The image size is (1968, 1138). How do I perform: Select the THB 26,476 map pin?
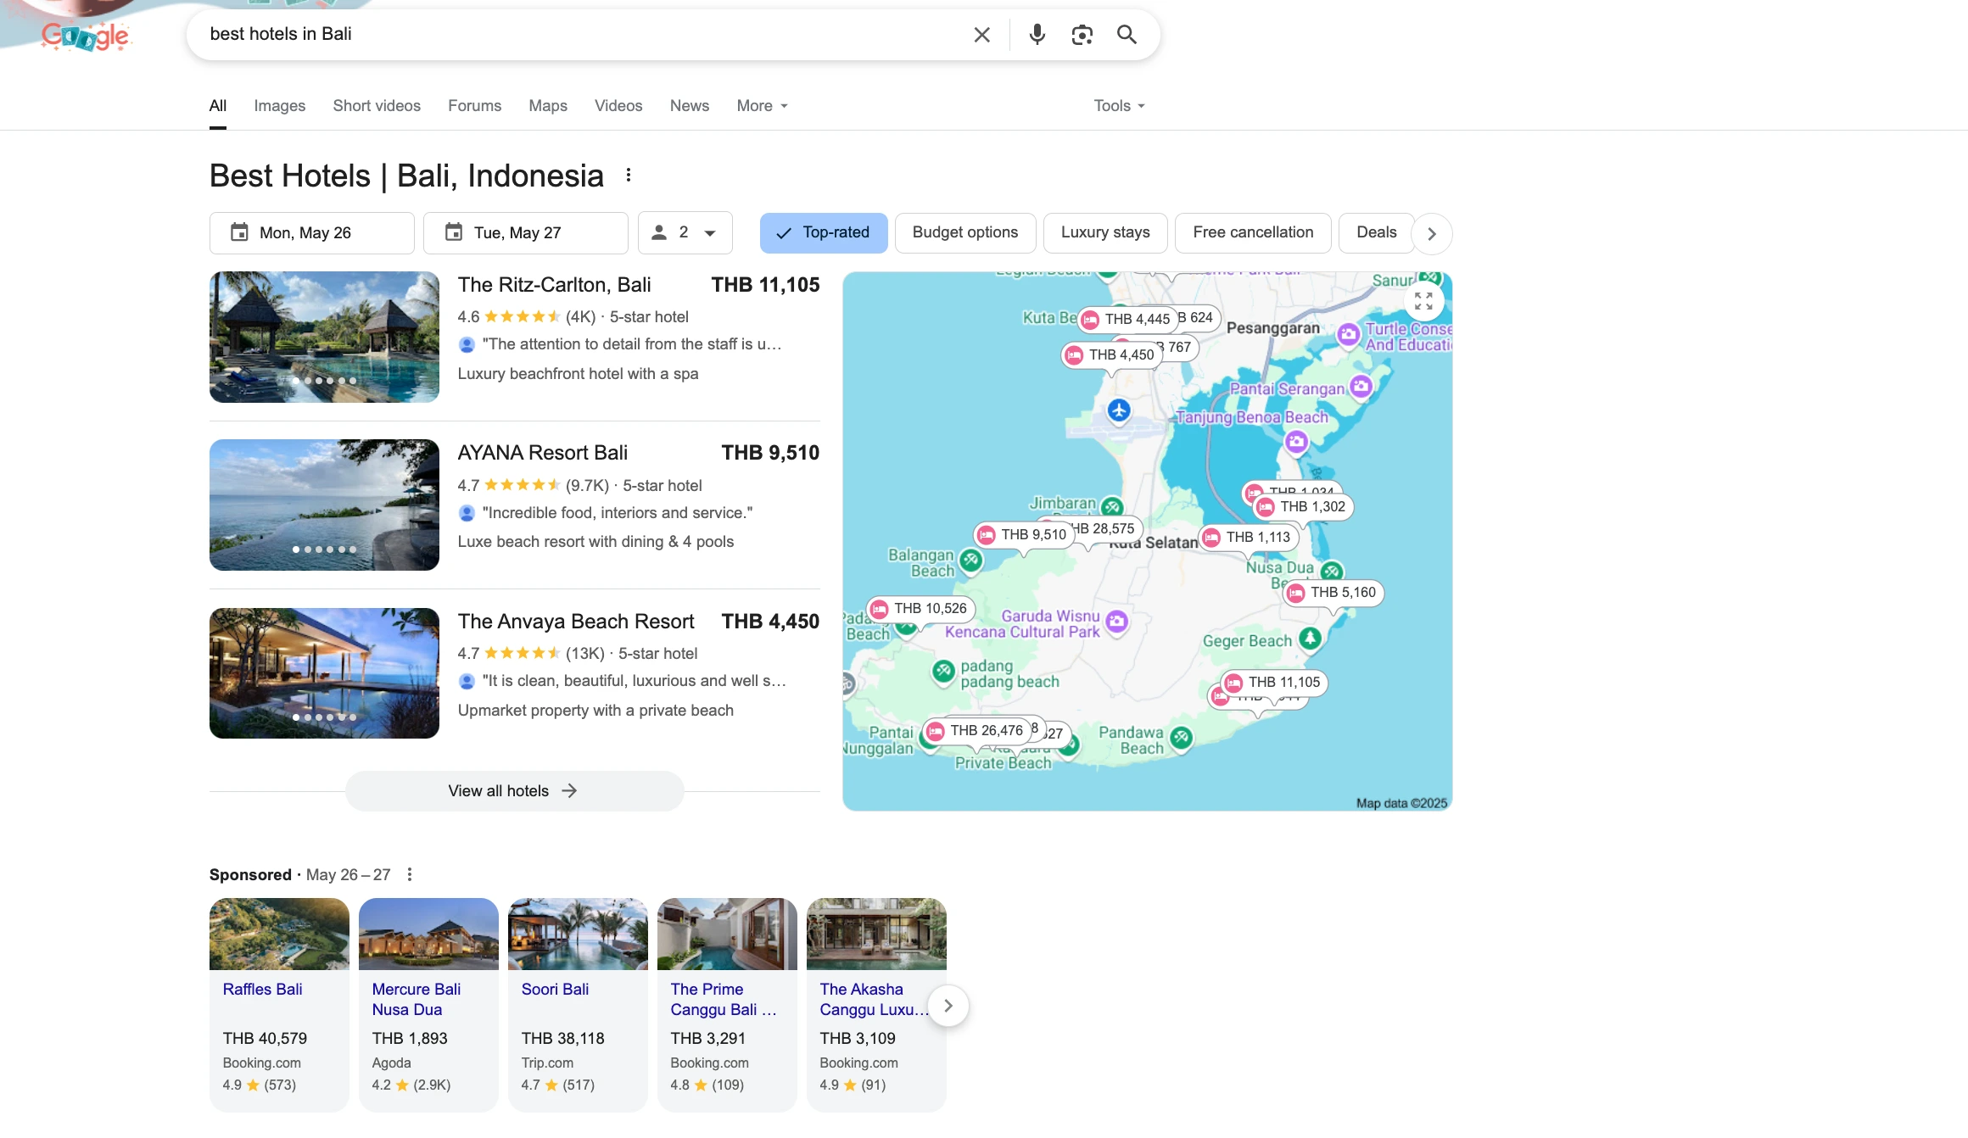(x=976, y=730)
